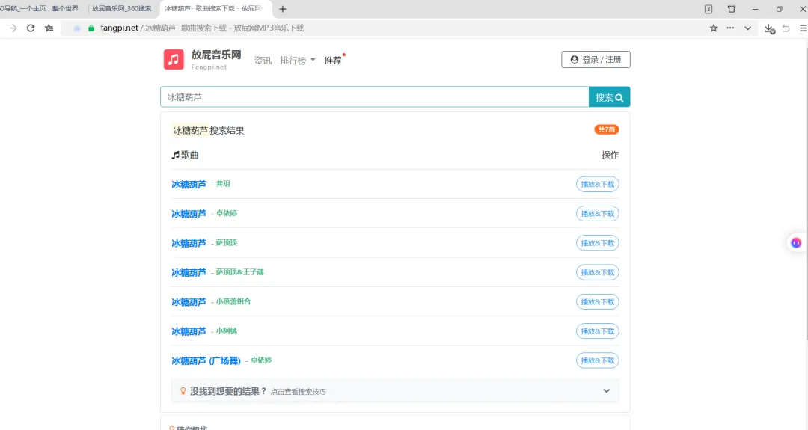
Task: Click 播放&下载 for 小阿枫 row
Action: [x=597, y=331]
